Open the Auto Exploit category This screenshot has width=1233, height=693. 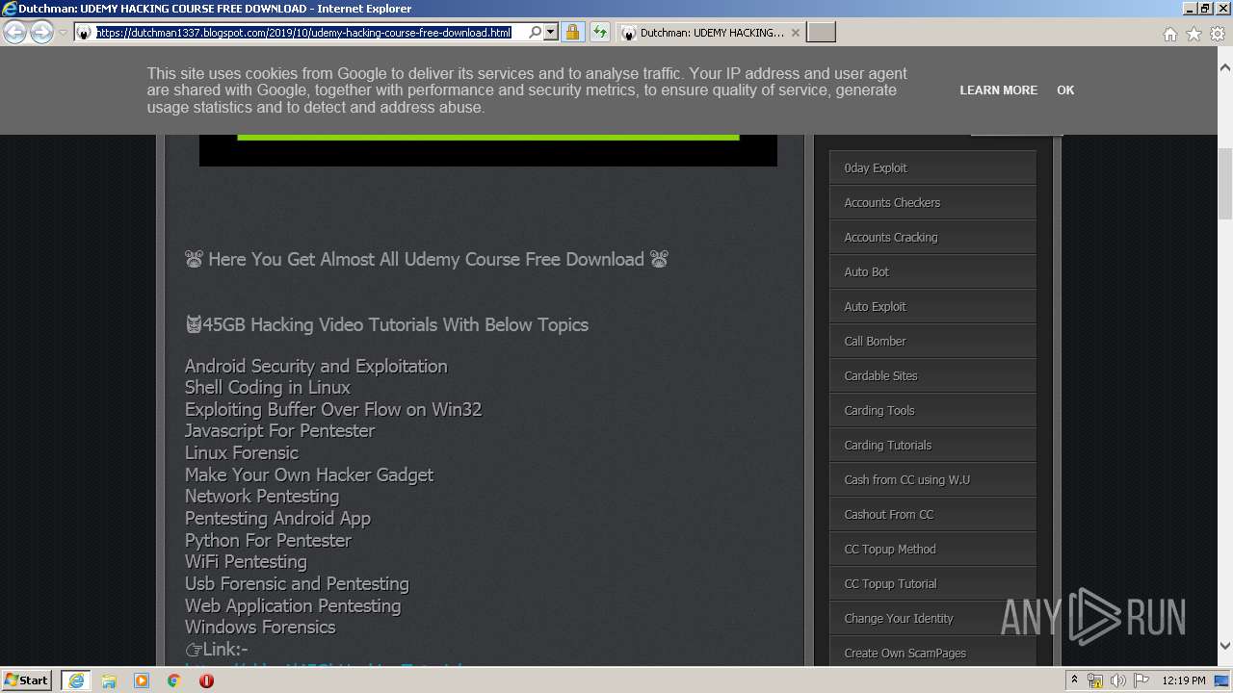coord(932,306)
